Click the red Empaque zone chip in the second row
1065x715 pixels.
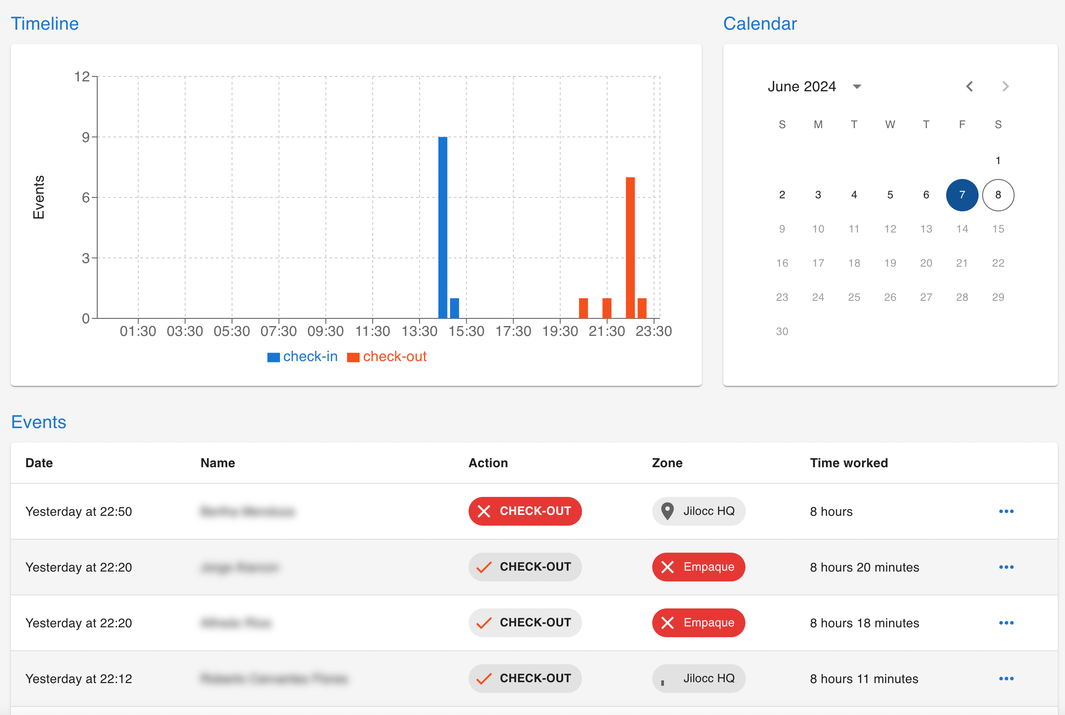point(698,567)
